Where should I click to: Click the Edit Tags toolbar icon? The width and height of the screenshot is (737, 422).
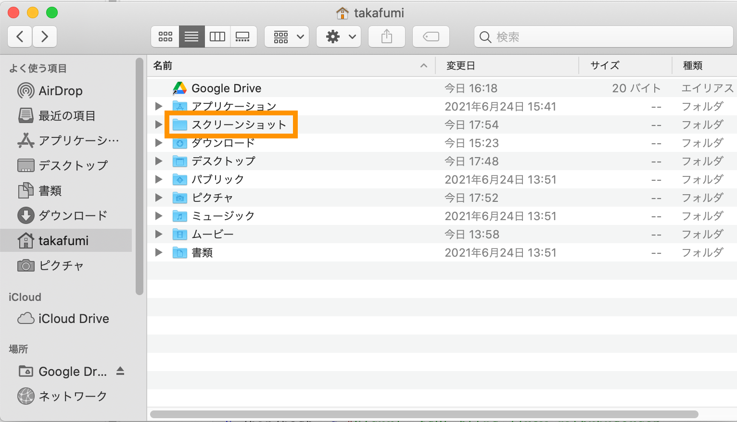(x=431, y=37)
